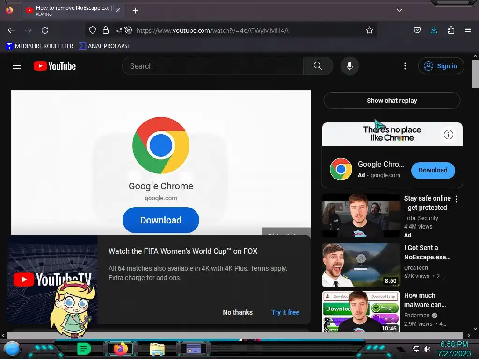The width and height of the screenshot is (479, 359).
Task: Open File Explorer from the taskbar
Action: click(x=157, y=349)
